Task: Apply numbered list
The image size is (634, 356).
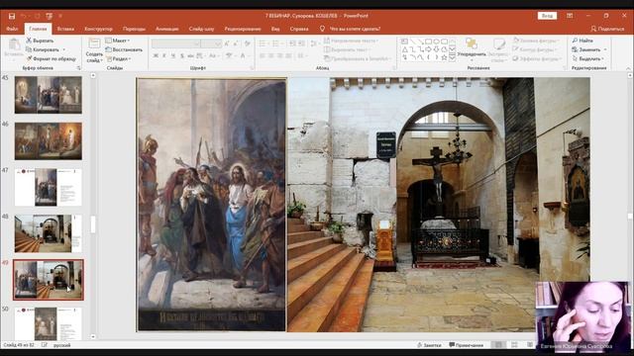Action: pyautogui.click(x=276, y=44)
